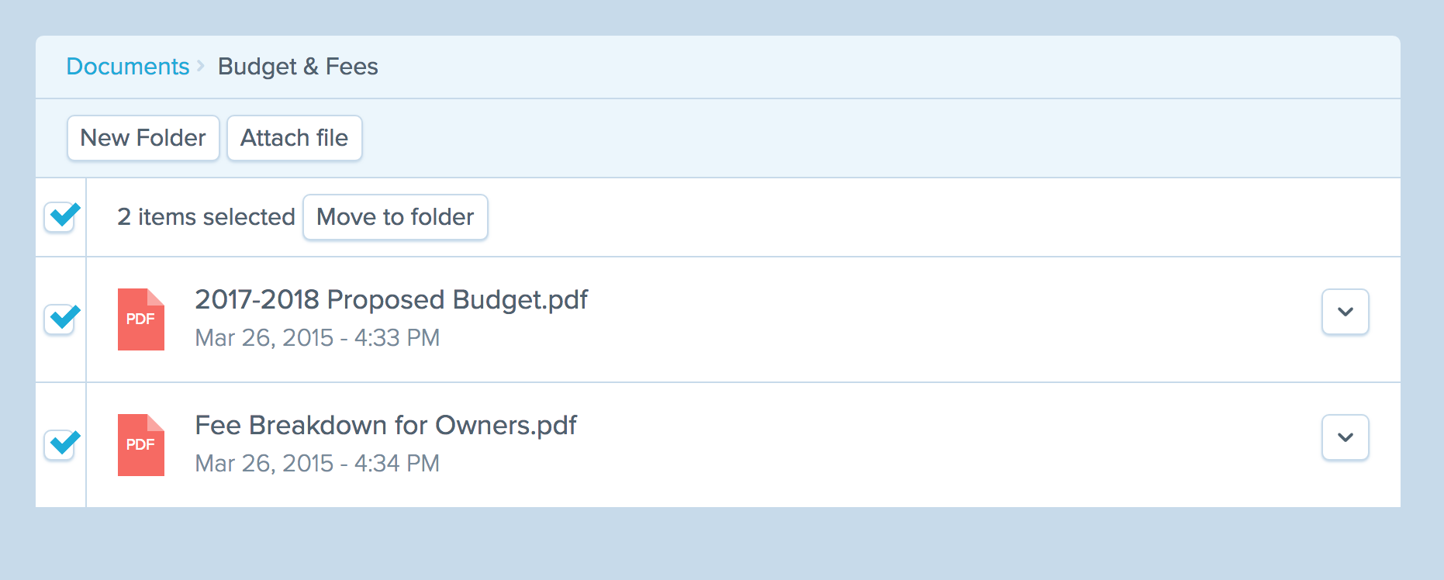The image size is (1444, 580).
Task: Click the Mar 26, 2015 - 4:34 PM timestamp
Action: [x=317, y=464]
